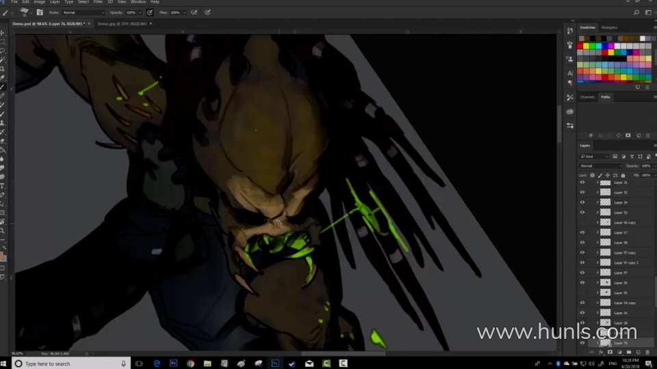Click the canvas vertical scrollbar
Screen dimensions: 657x369
click(558, 124)
